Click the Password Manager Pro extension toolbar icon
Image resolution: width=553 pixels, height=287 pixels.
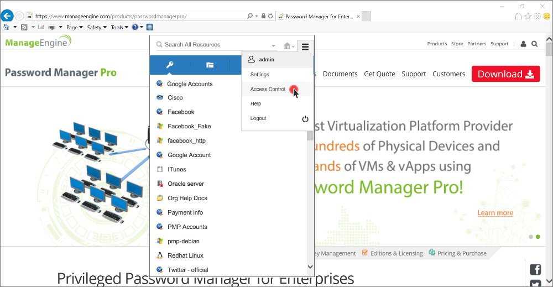[150, 27]
